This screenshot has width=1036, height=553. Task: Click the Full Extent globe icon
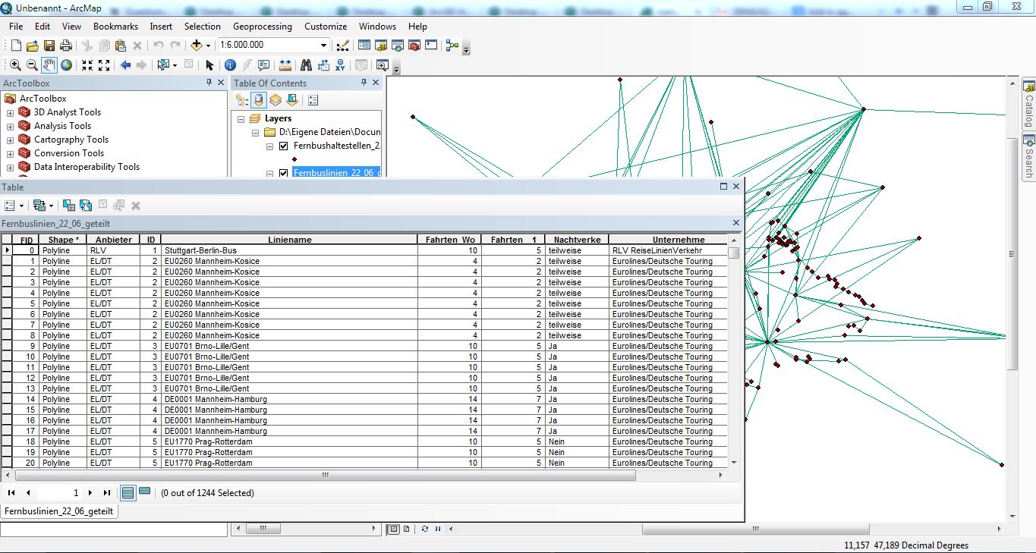tap(67, 65)
